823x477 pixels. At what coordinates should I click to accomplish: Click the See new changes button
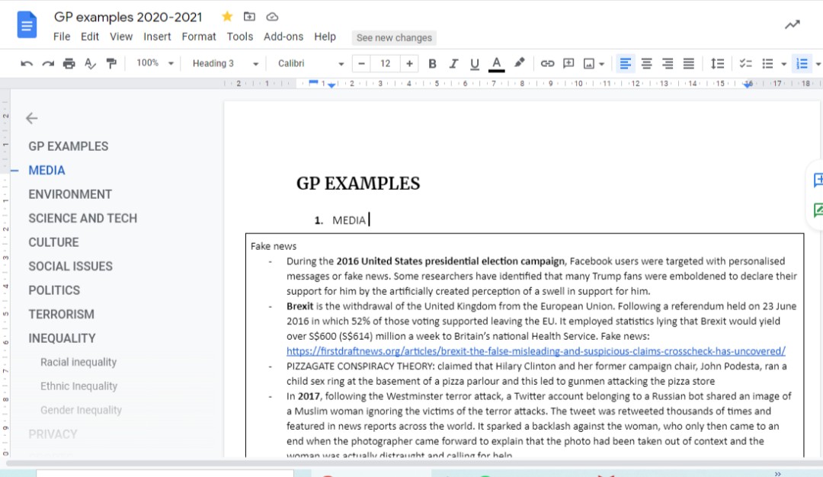393,37
